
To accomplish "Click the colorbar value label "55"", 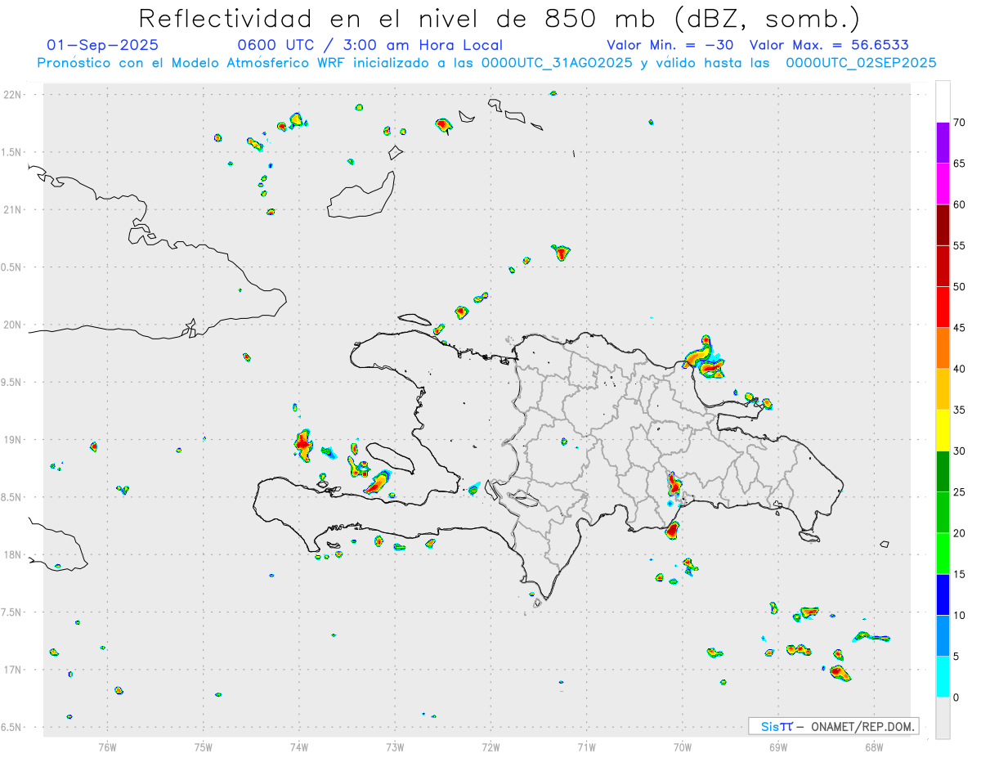I will 959,245.
